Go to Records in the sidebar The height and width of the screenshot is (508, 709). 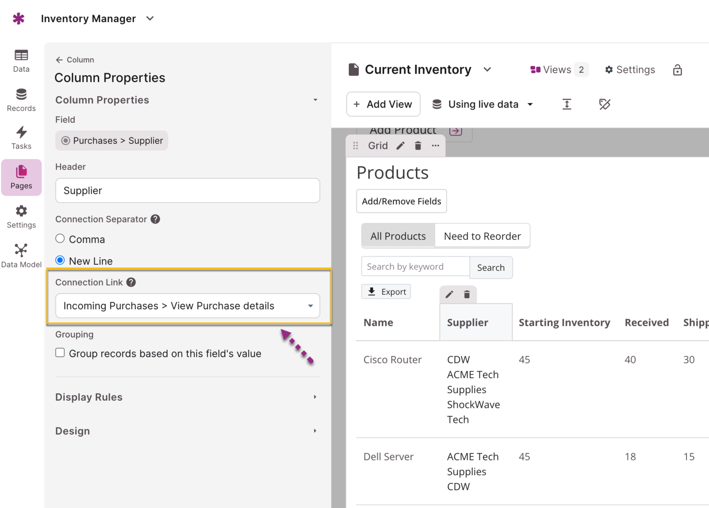[x=21, y=100]
